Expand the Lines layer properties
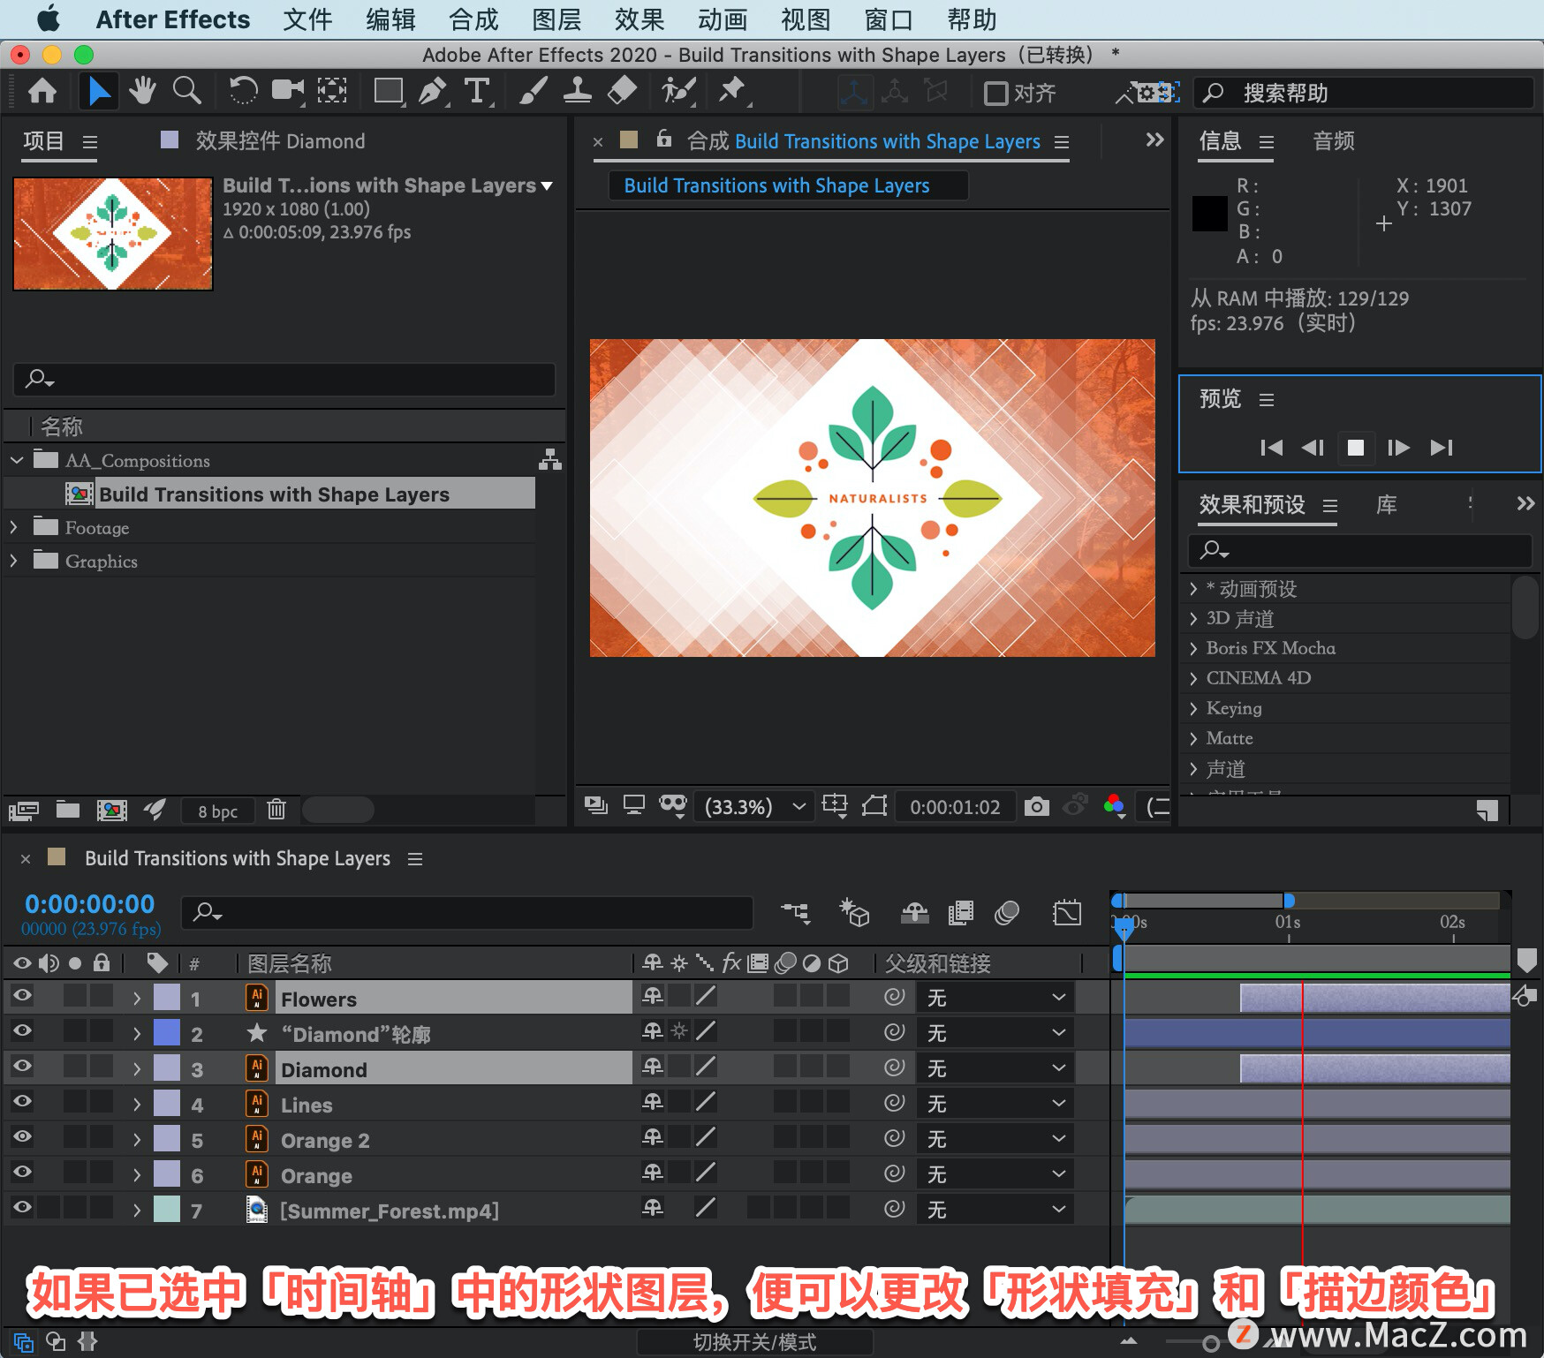The height and width of the screenshot is (1358, 1544). 136,1105
